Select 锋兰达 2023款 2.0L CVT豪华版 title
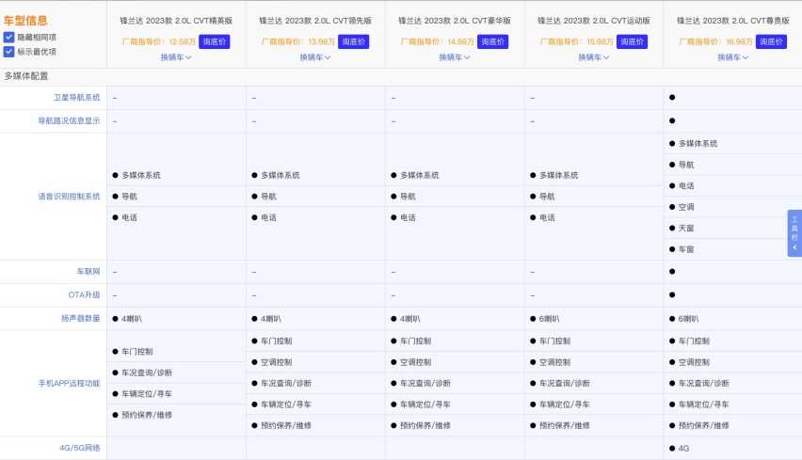The width and height of the screenshot is (802, 460). [x=455, y=21]
